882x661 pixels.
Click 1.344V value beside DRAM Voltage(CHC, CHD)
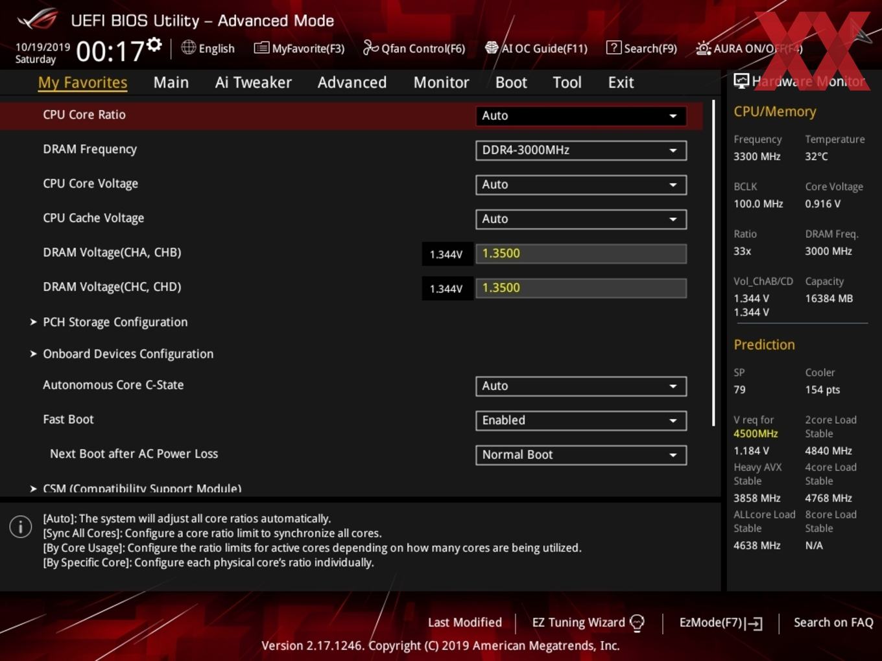pos(446,288)
